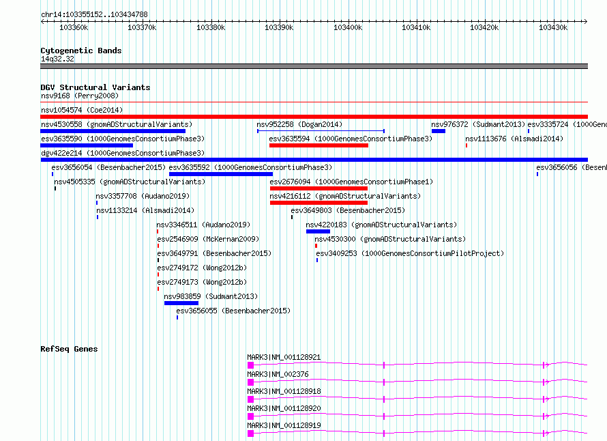The height and width of the screenshot is (441, 607).
Task: Select the esv3635592 blue variant bar
Action: click(221, 174)
